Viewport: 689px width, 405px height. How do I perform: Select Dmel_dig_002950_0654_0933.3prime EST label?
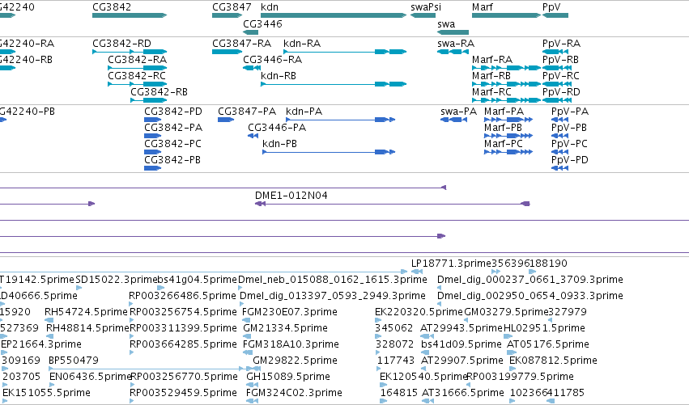[530, 296]
